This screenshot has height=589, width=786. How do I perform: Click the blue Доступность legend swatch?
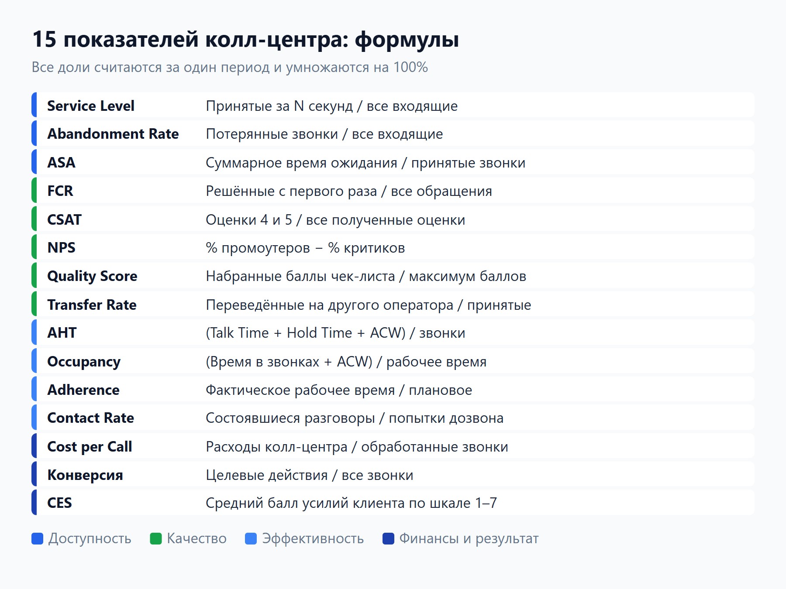pos(38,539)
